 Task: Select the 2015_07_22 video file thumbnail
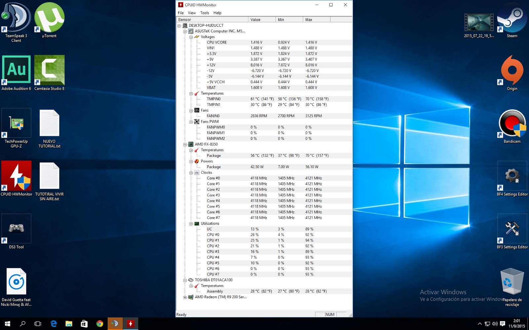pos(479,25)
